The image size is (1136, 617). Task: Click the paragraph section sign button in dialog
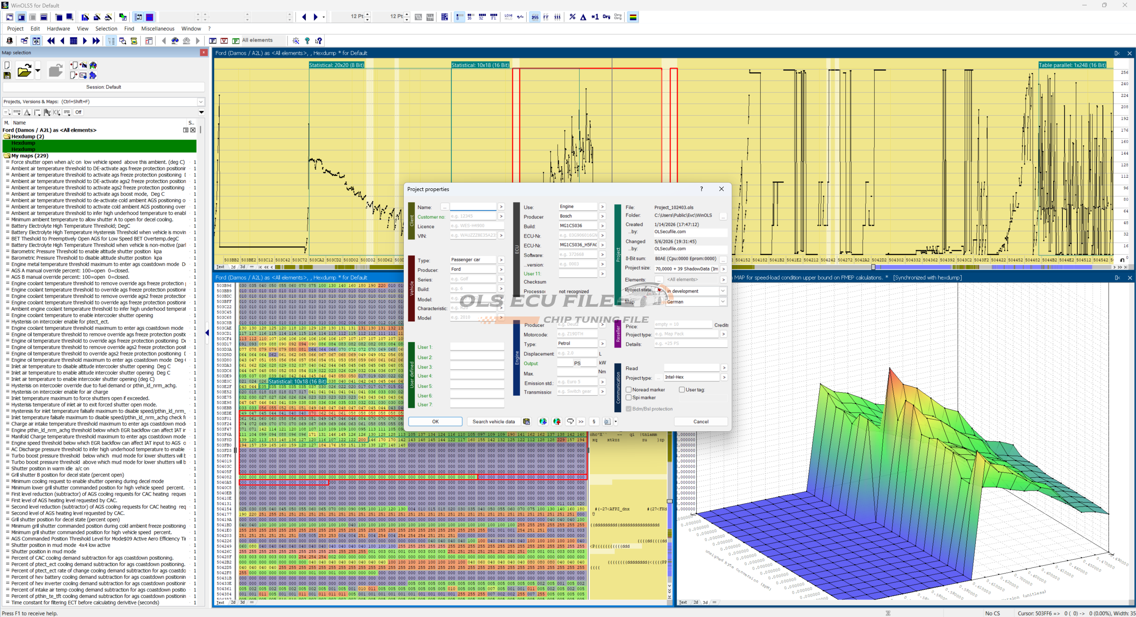point(594,422)
